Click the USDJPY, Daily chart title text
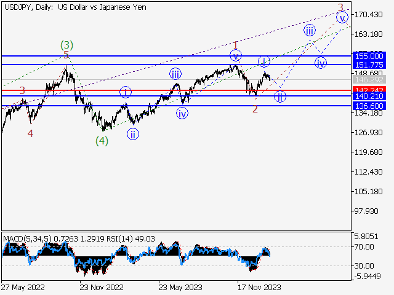This screenshot has width=394, height=295. point(75,7)
